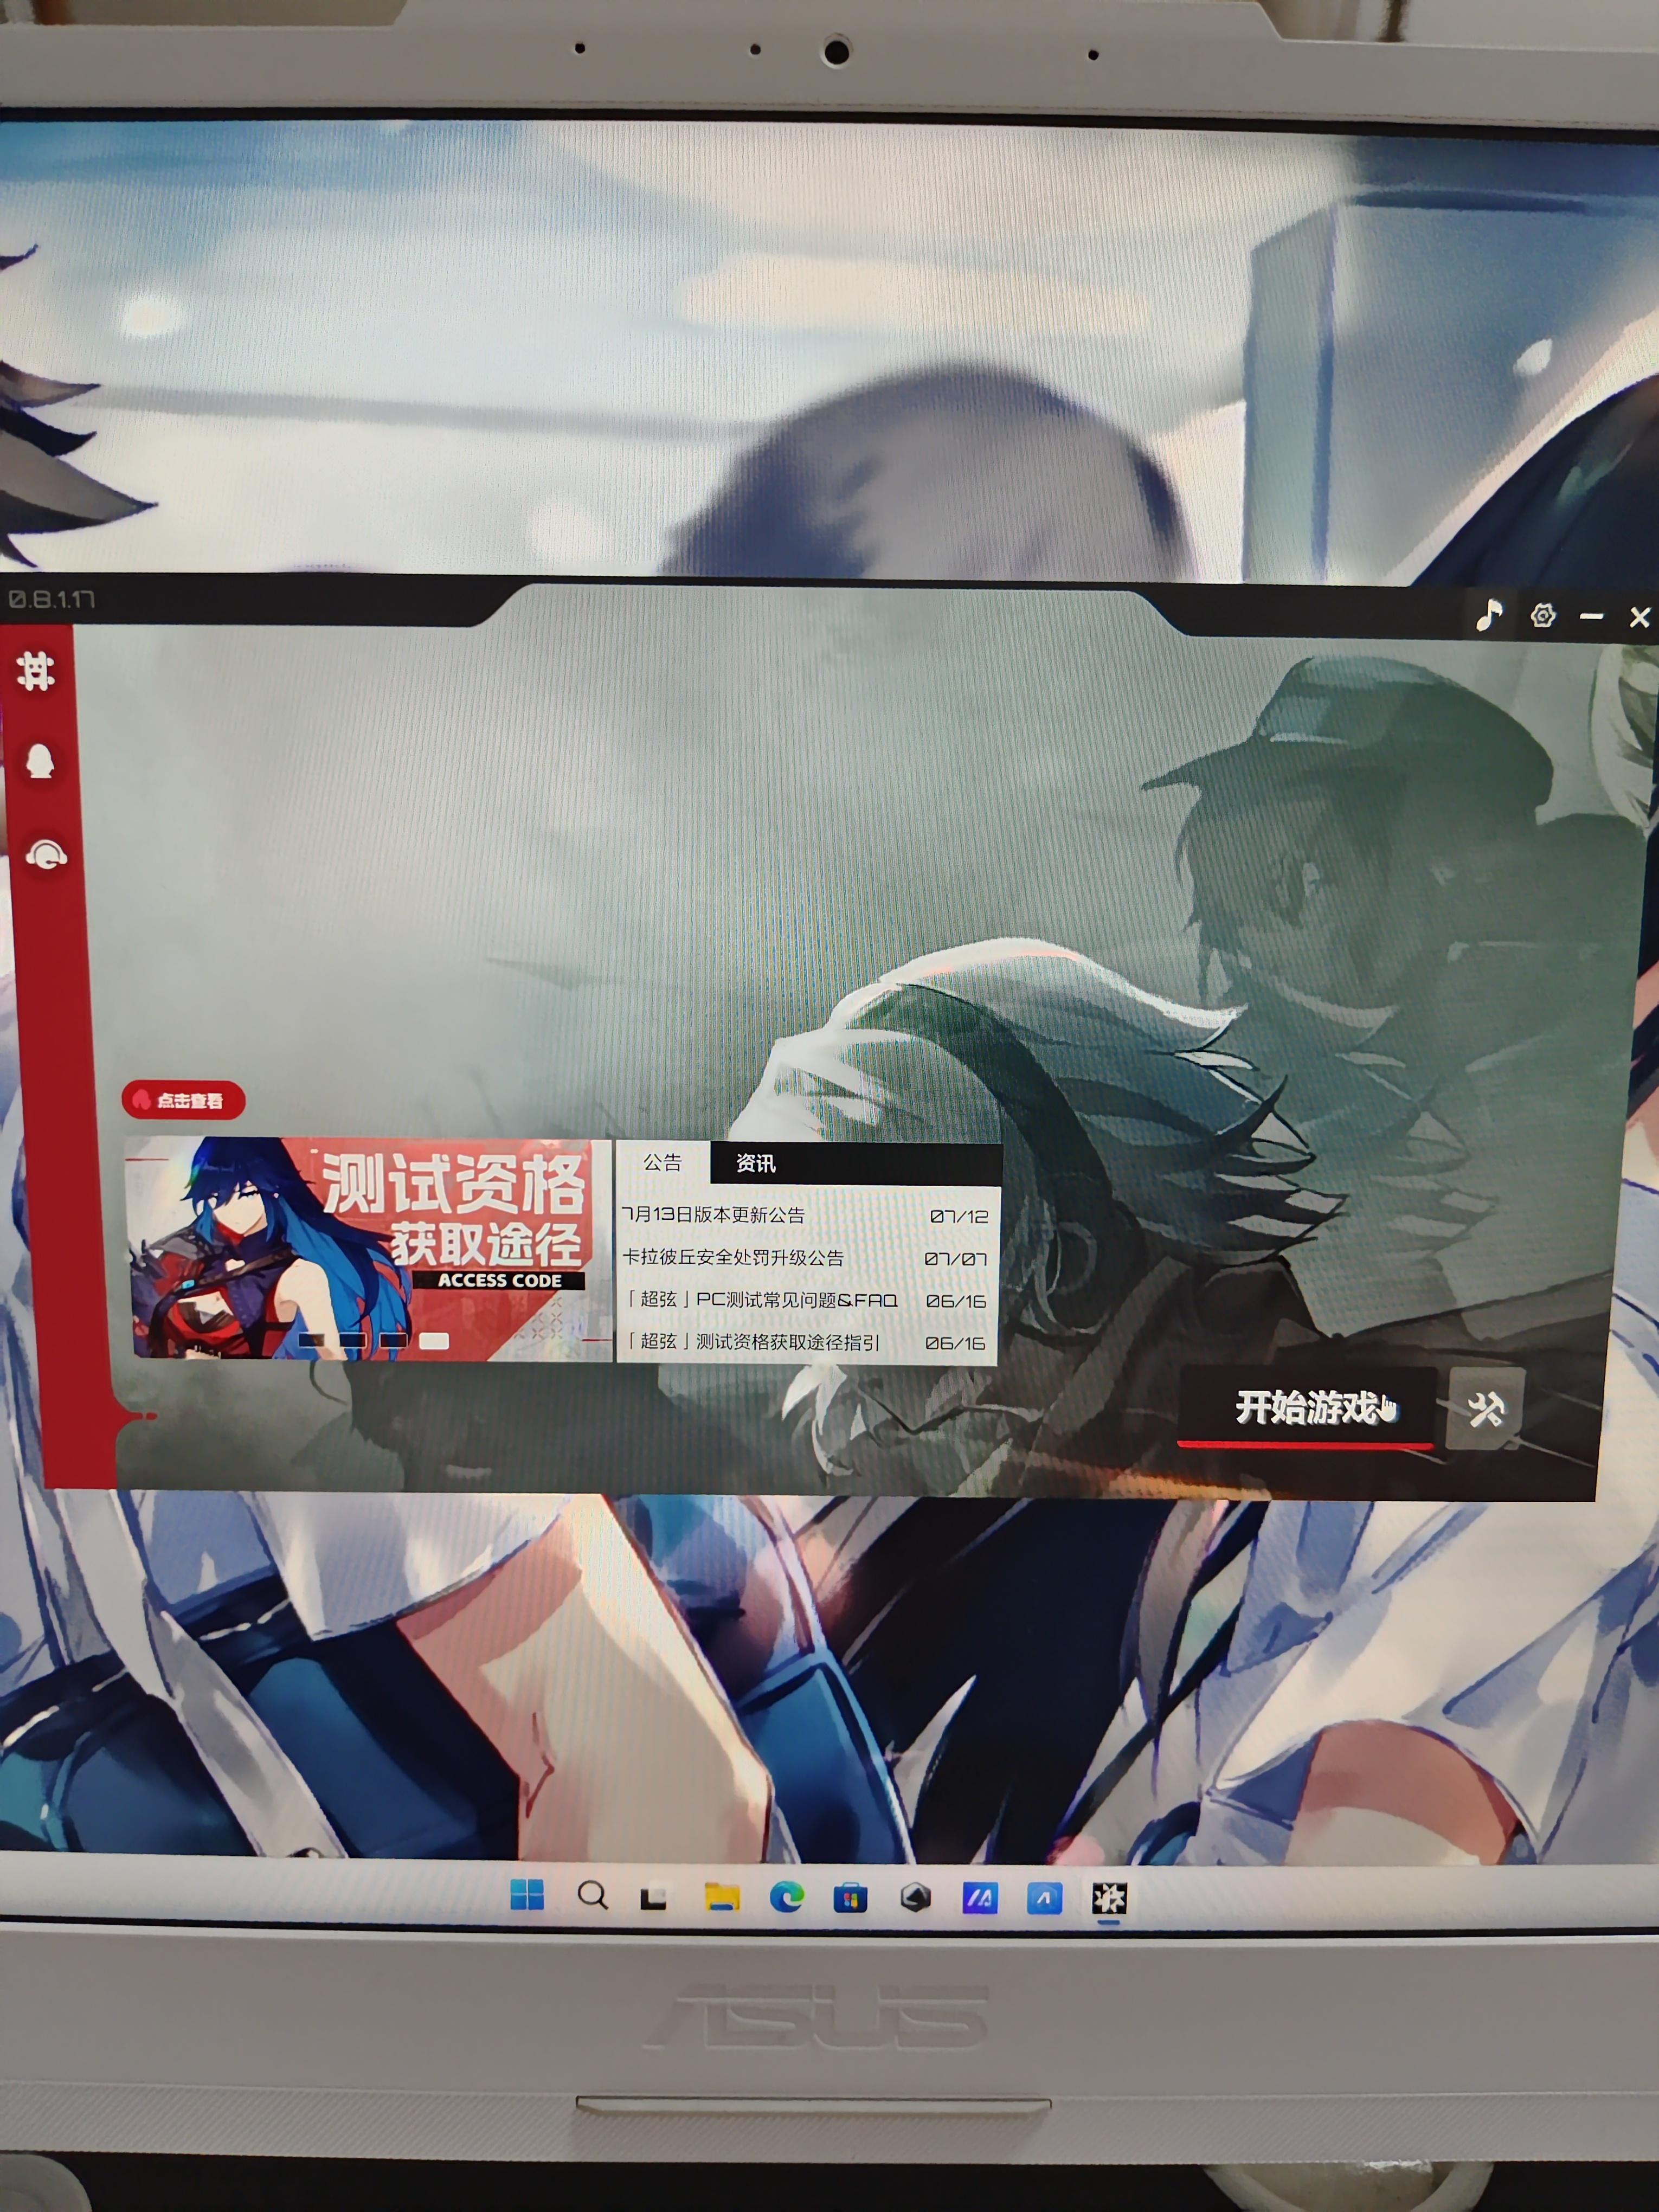Open the 7月13日版本更新公告 notice

click(713, 1215)
